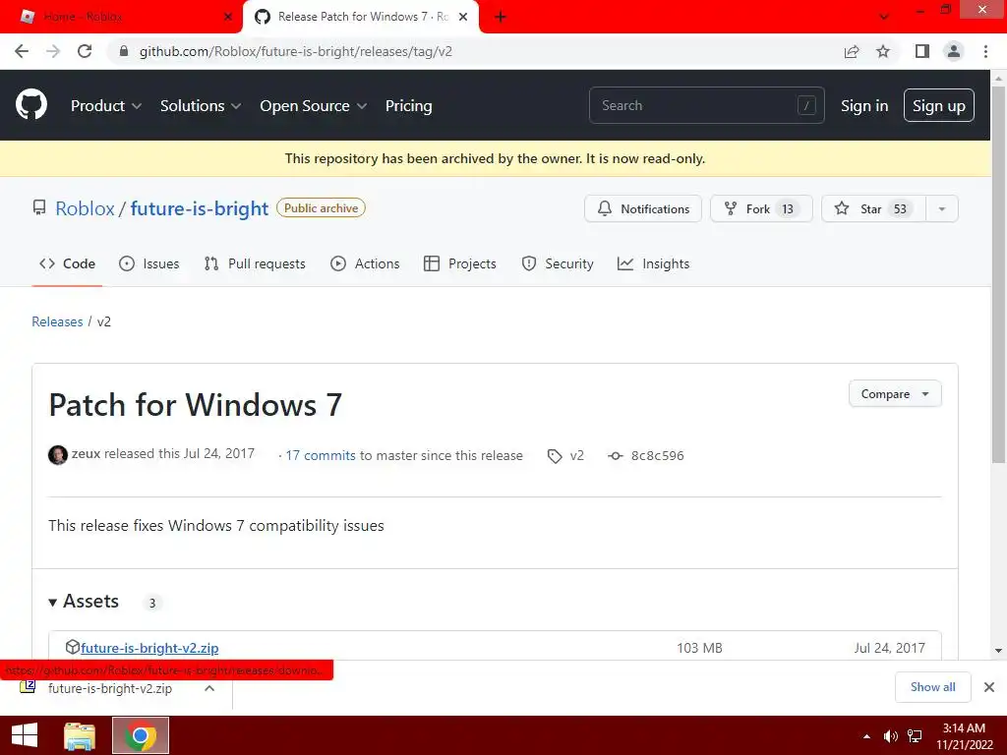Click the GitHub Octocat logo

[30, 104]
